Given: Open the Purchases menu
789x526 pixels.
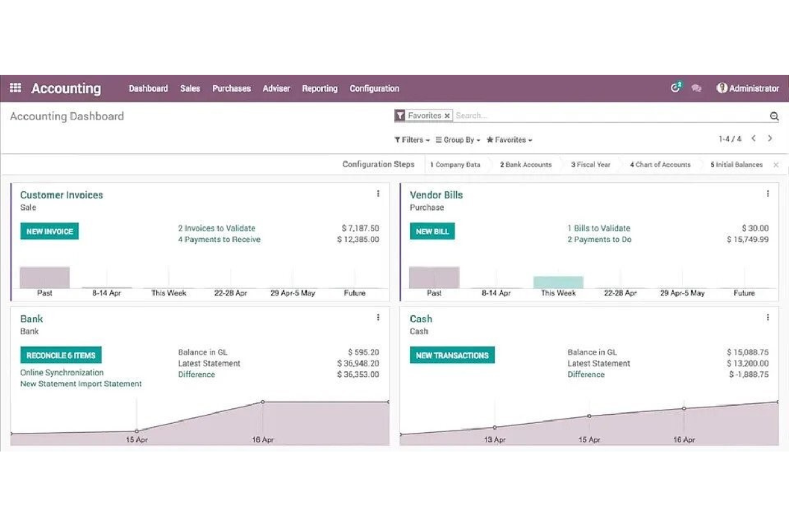Looking at the screenshot, I should (231, 88).
